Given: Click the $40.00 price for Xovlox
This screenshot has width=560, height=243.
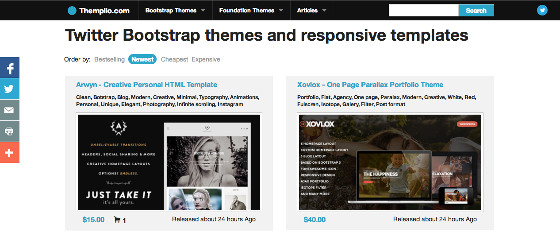Looking at the screenshot, I should pos(315,220).
